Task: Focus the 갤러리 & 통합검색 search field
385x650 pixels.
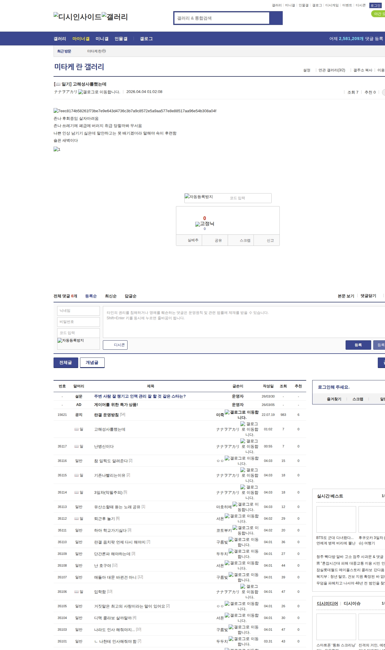Action: coord(222,18)
